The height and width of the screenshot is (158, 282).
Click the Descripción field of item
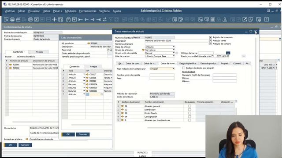176,41
